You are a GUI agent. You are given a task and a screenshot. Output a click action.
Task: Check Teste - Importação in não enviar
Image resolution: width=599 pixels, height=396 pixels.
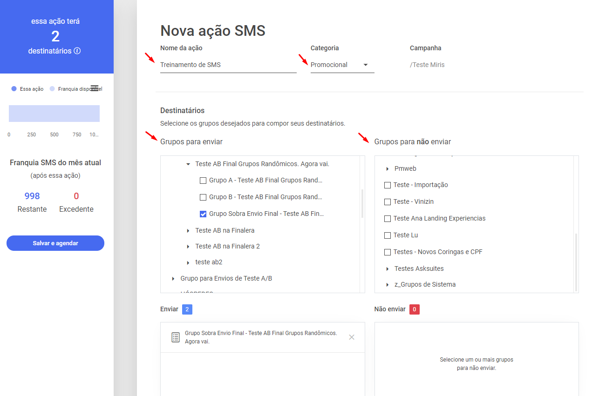point(388,185)
